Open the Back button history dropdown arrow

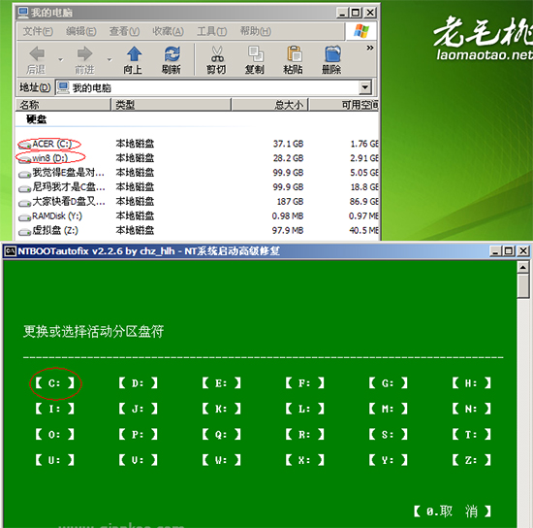[x=60, y=60]
